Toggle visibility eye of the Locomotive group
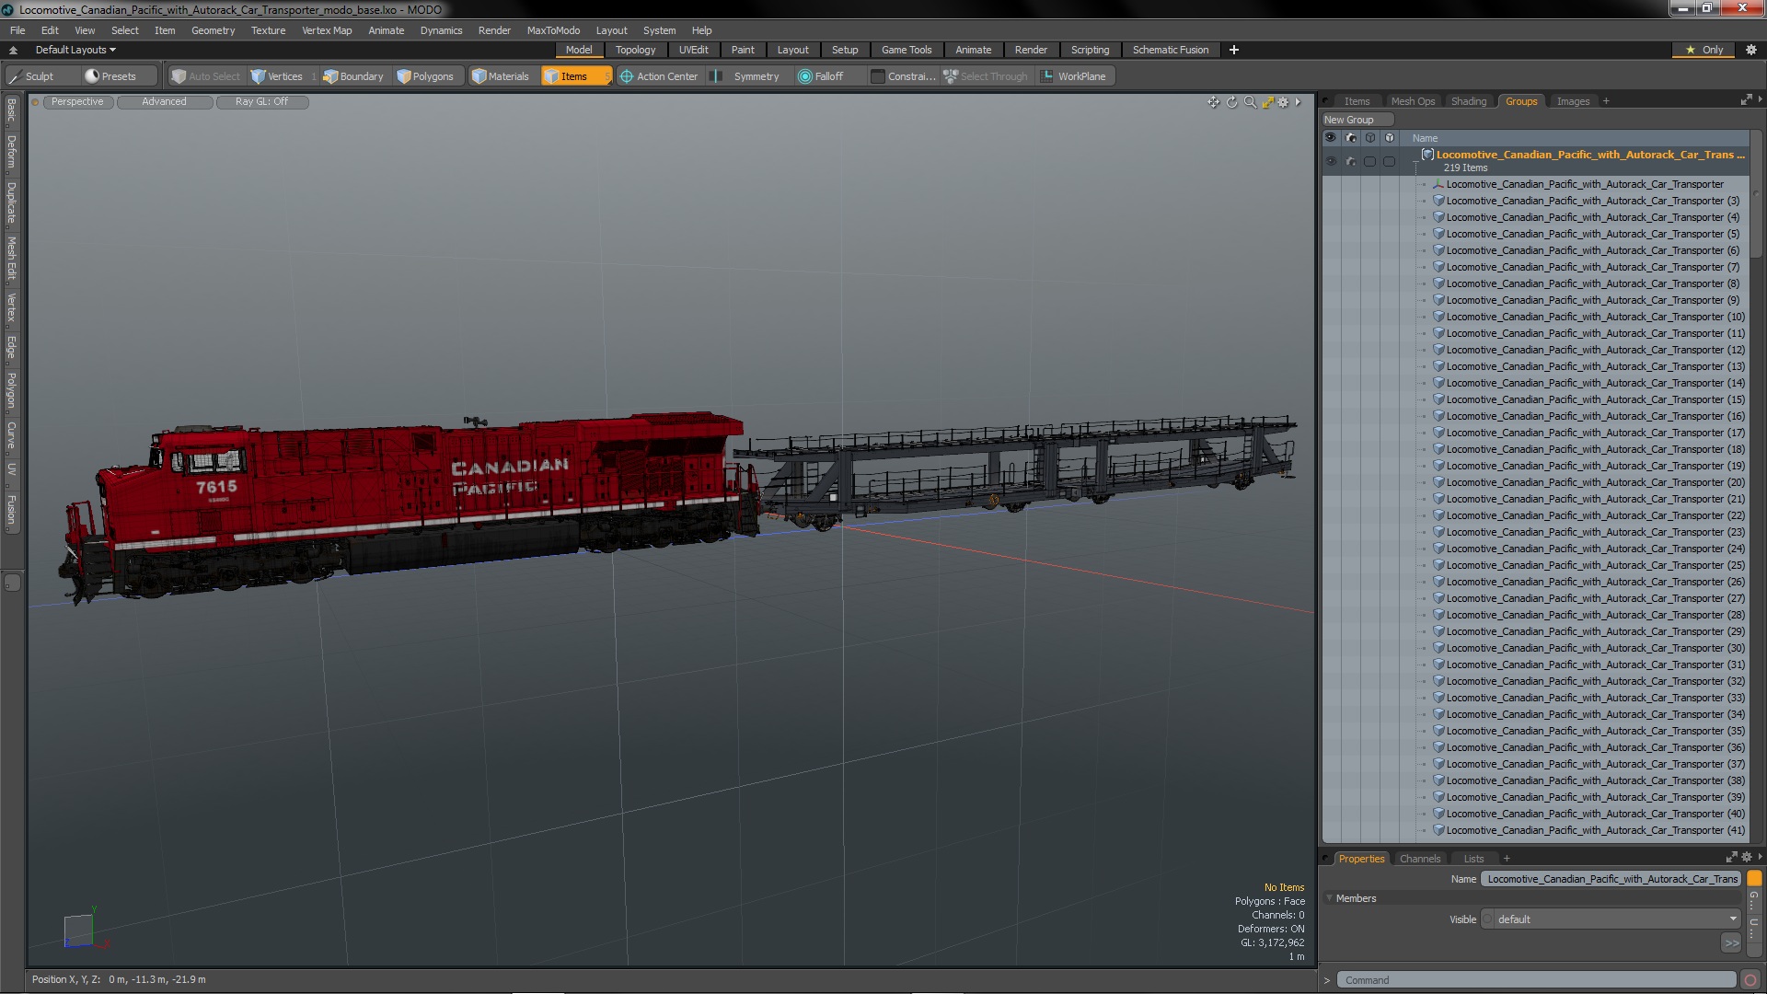The height and width of the screenshot is (994, 1767). 1331,161
